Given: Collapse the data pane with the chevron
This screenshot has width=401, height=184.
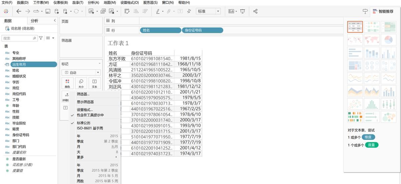Looking at the screenshot, I should (x=55, y=20).
